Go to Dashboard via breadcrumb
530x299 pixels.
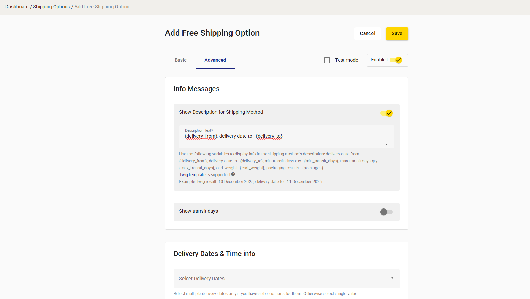(x=17, y=7)
